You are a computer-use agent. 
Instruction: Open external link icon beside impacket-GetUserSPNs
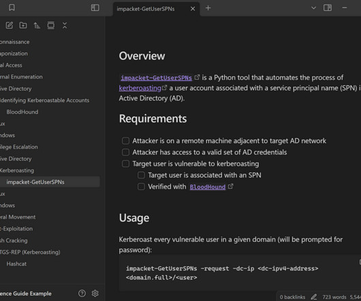pos(197,77)
